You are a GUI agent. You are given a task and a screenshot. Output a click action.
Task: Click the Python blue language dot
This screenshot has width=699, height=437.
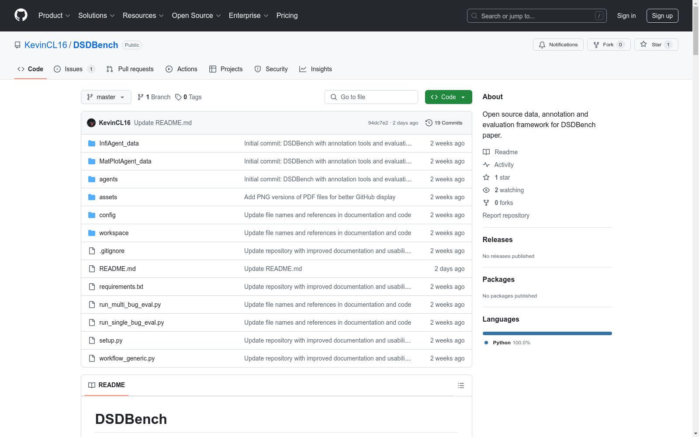[x=486, y=343]
